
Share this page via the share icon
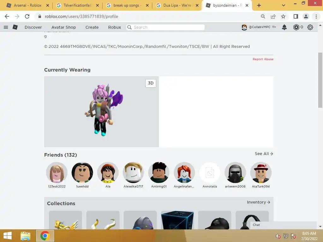point(273,16)
